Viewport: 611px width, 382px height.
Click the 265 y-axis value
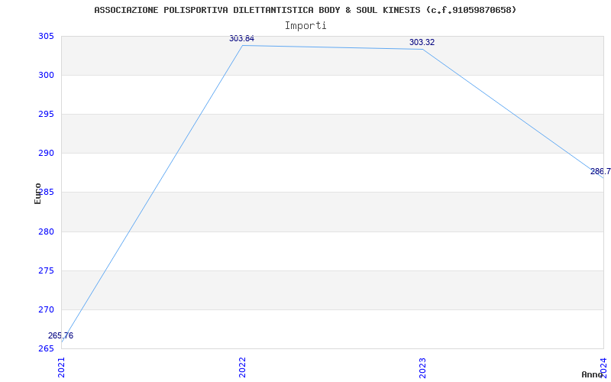coord(46,348)
